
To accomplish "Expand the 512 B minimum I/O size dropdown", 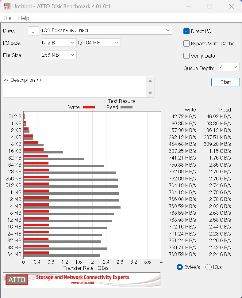I will click(59, 43).
